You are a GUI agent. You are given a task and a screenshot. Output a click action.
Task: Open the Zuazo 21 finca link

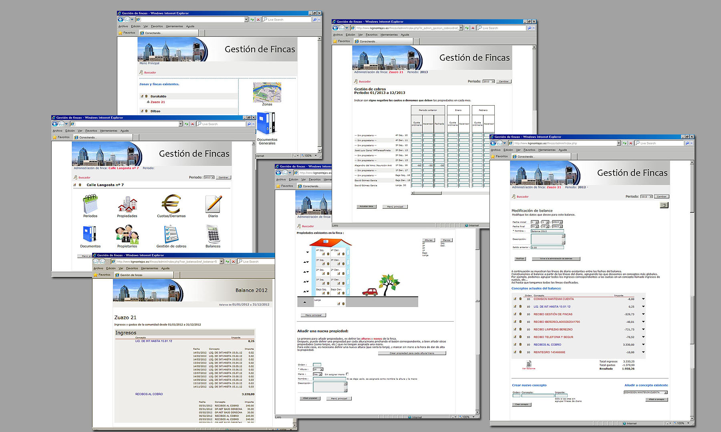[158, 102]
